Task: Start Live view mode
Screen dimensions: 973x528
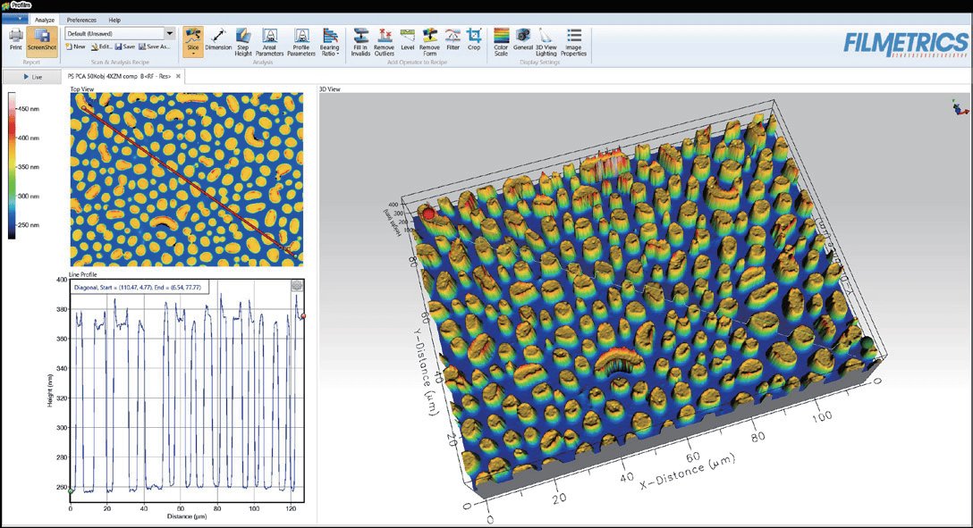Action: click(x=32, y=77)
